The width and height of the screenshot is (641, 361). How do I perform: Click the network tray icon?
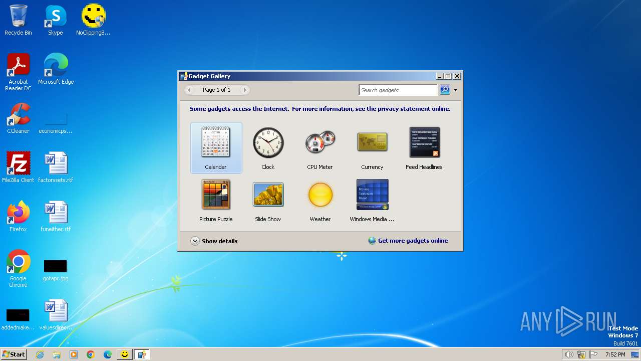[x=581, y=354]
